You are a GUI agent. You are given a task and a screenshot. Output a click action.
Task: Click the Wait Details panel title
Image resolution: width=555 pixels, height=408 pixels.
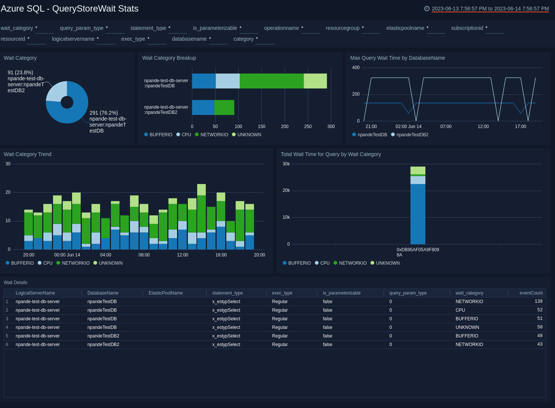(x=16, y=283)
